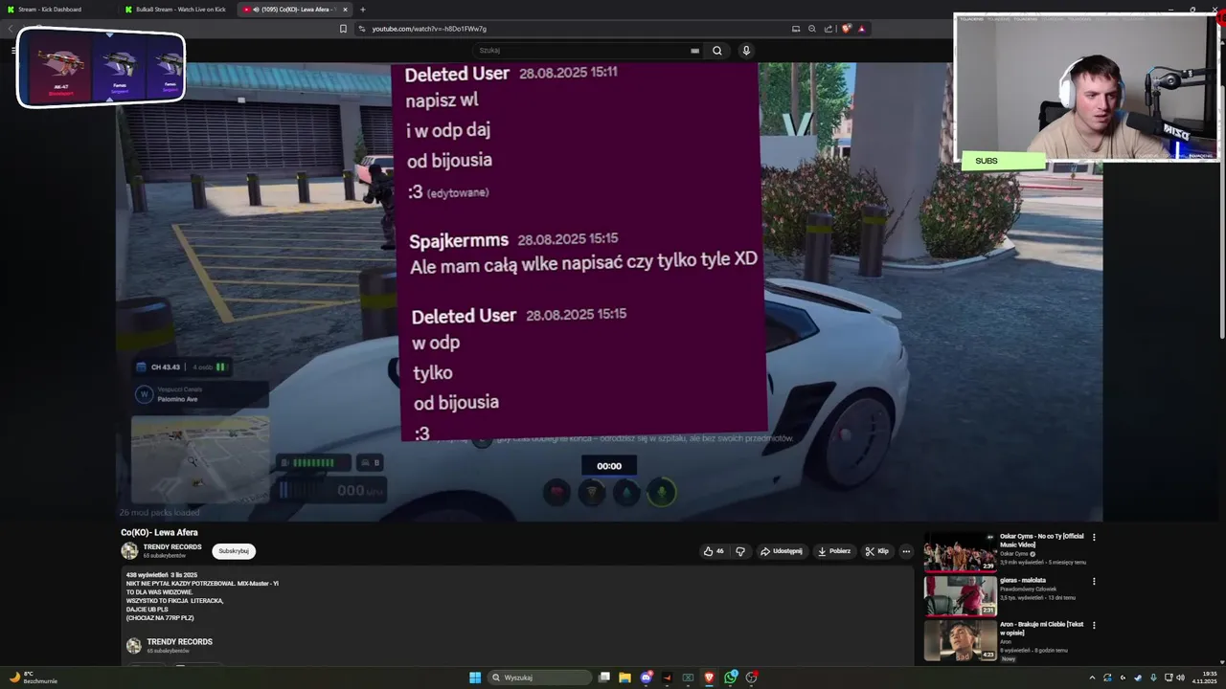Click the microphone icon in system tray
This screenshot has width=1226, height=689.
click(1153, 678)
